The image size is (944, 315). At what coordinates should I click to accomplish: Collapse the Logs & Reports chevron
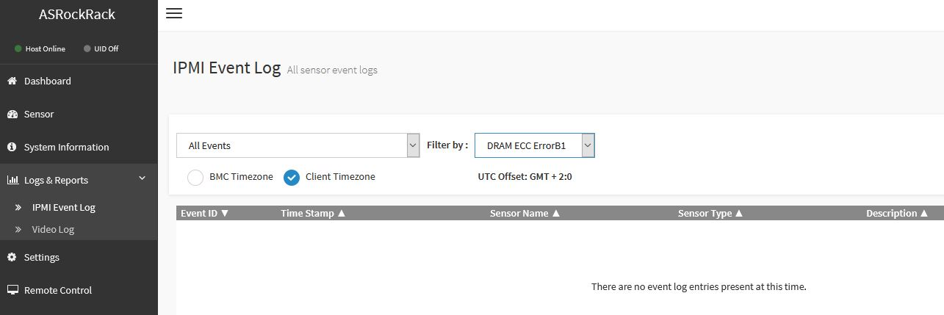[143, 178]
